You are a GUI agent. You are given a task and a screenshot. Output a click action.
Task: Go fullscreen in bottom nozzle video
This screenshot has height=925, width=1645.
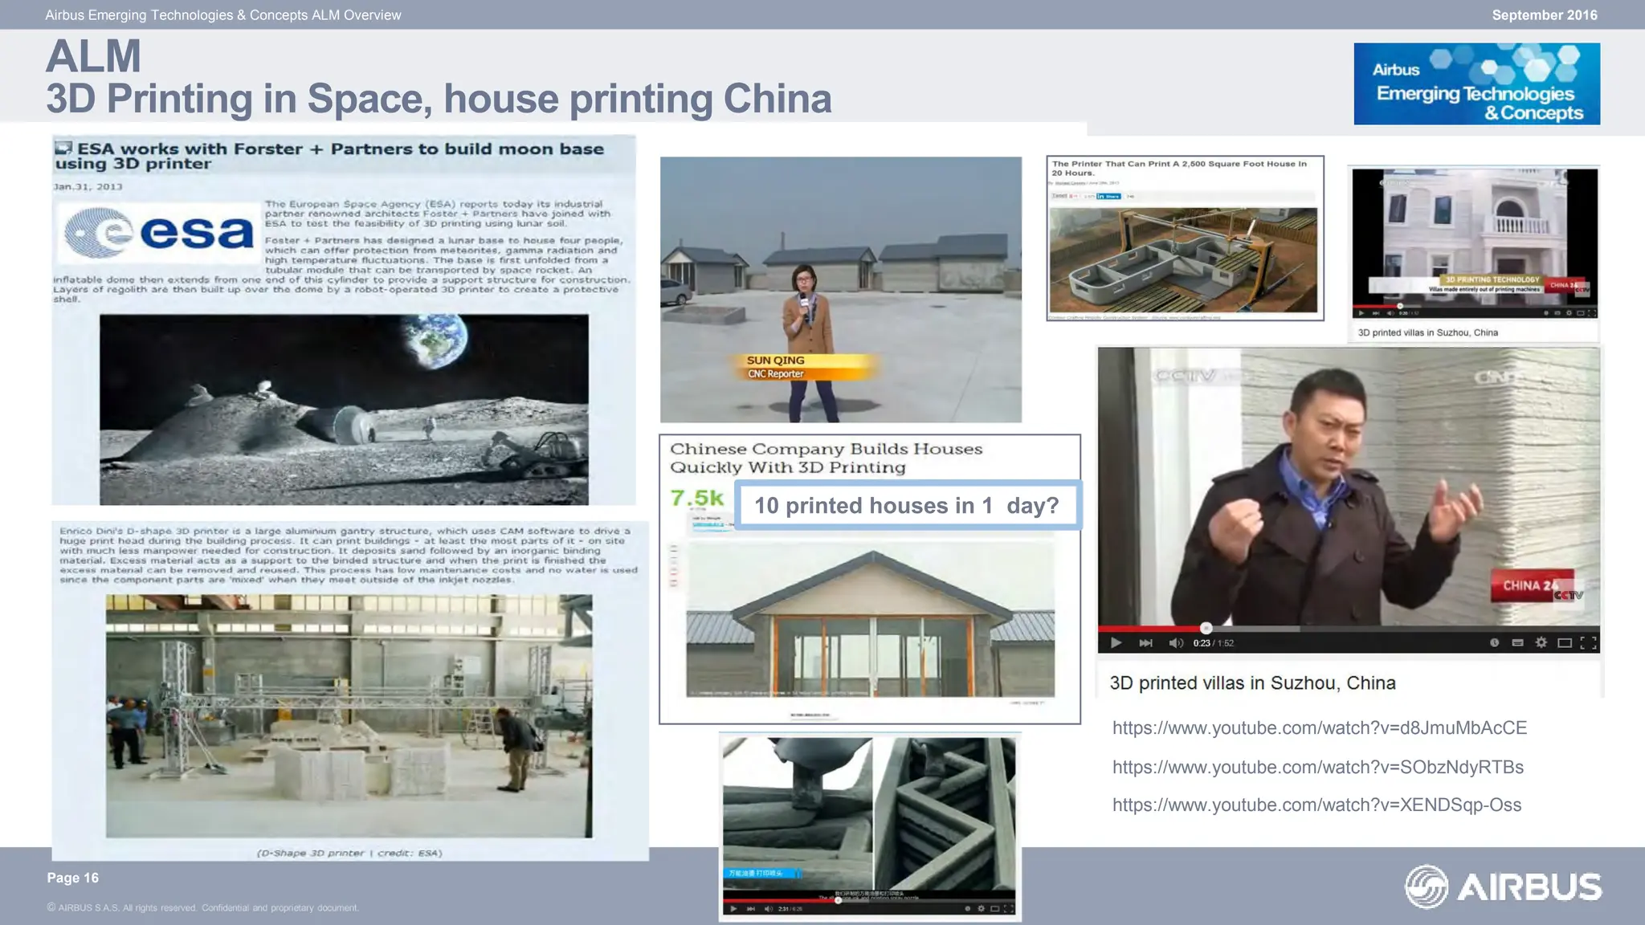(x=1009, y=909)
